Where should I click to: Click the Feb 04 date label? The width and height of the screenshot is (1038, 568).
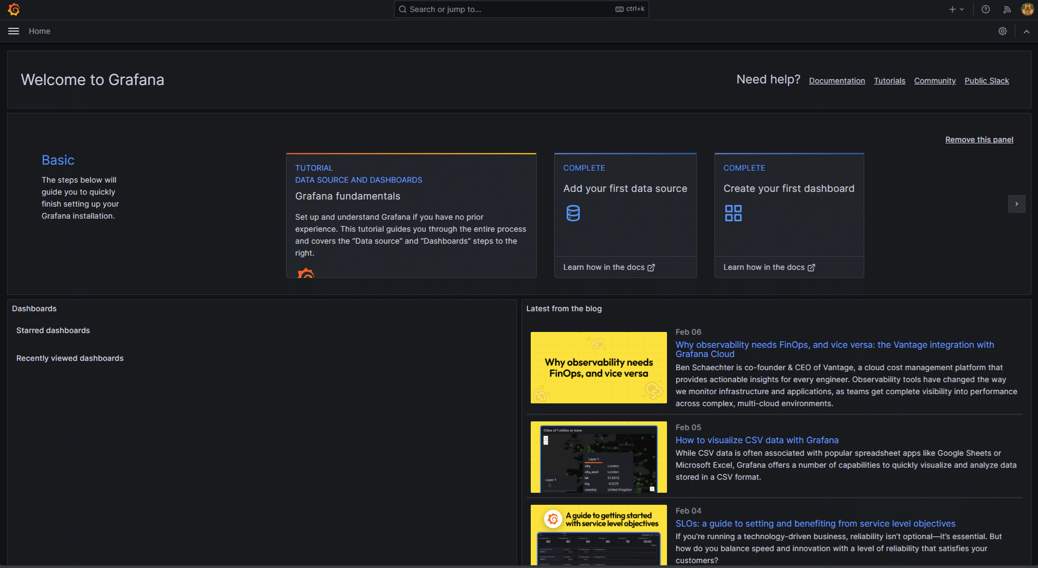pos(688,511)
